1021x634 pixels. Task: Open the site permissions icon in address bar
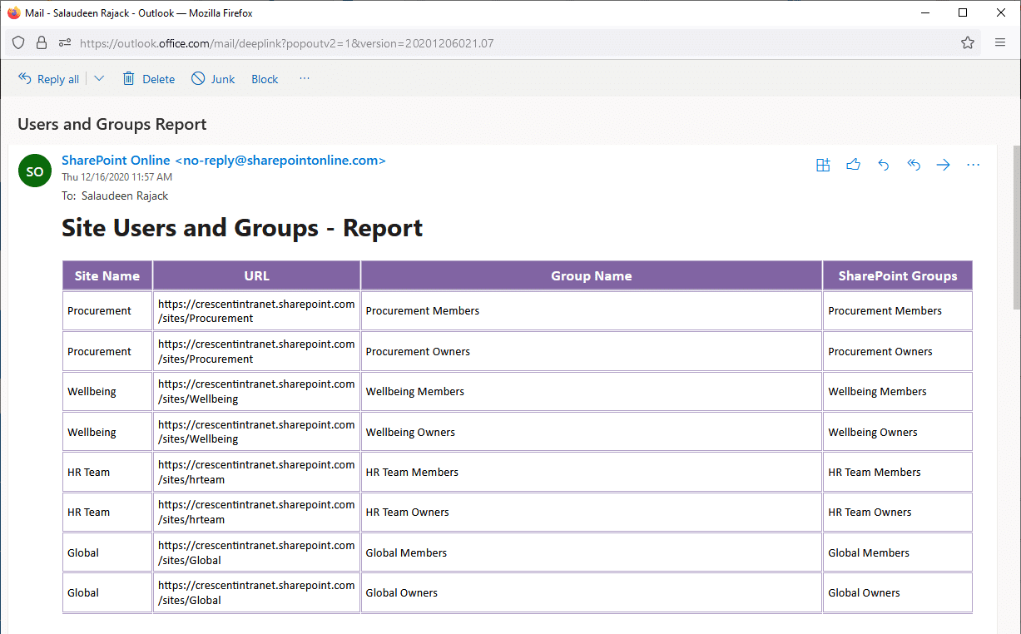click(x=65, y=42)
